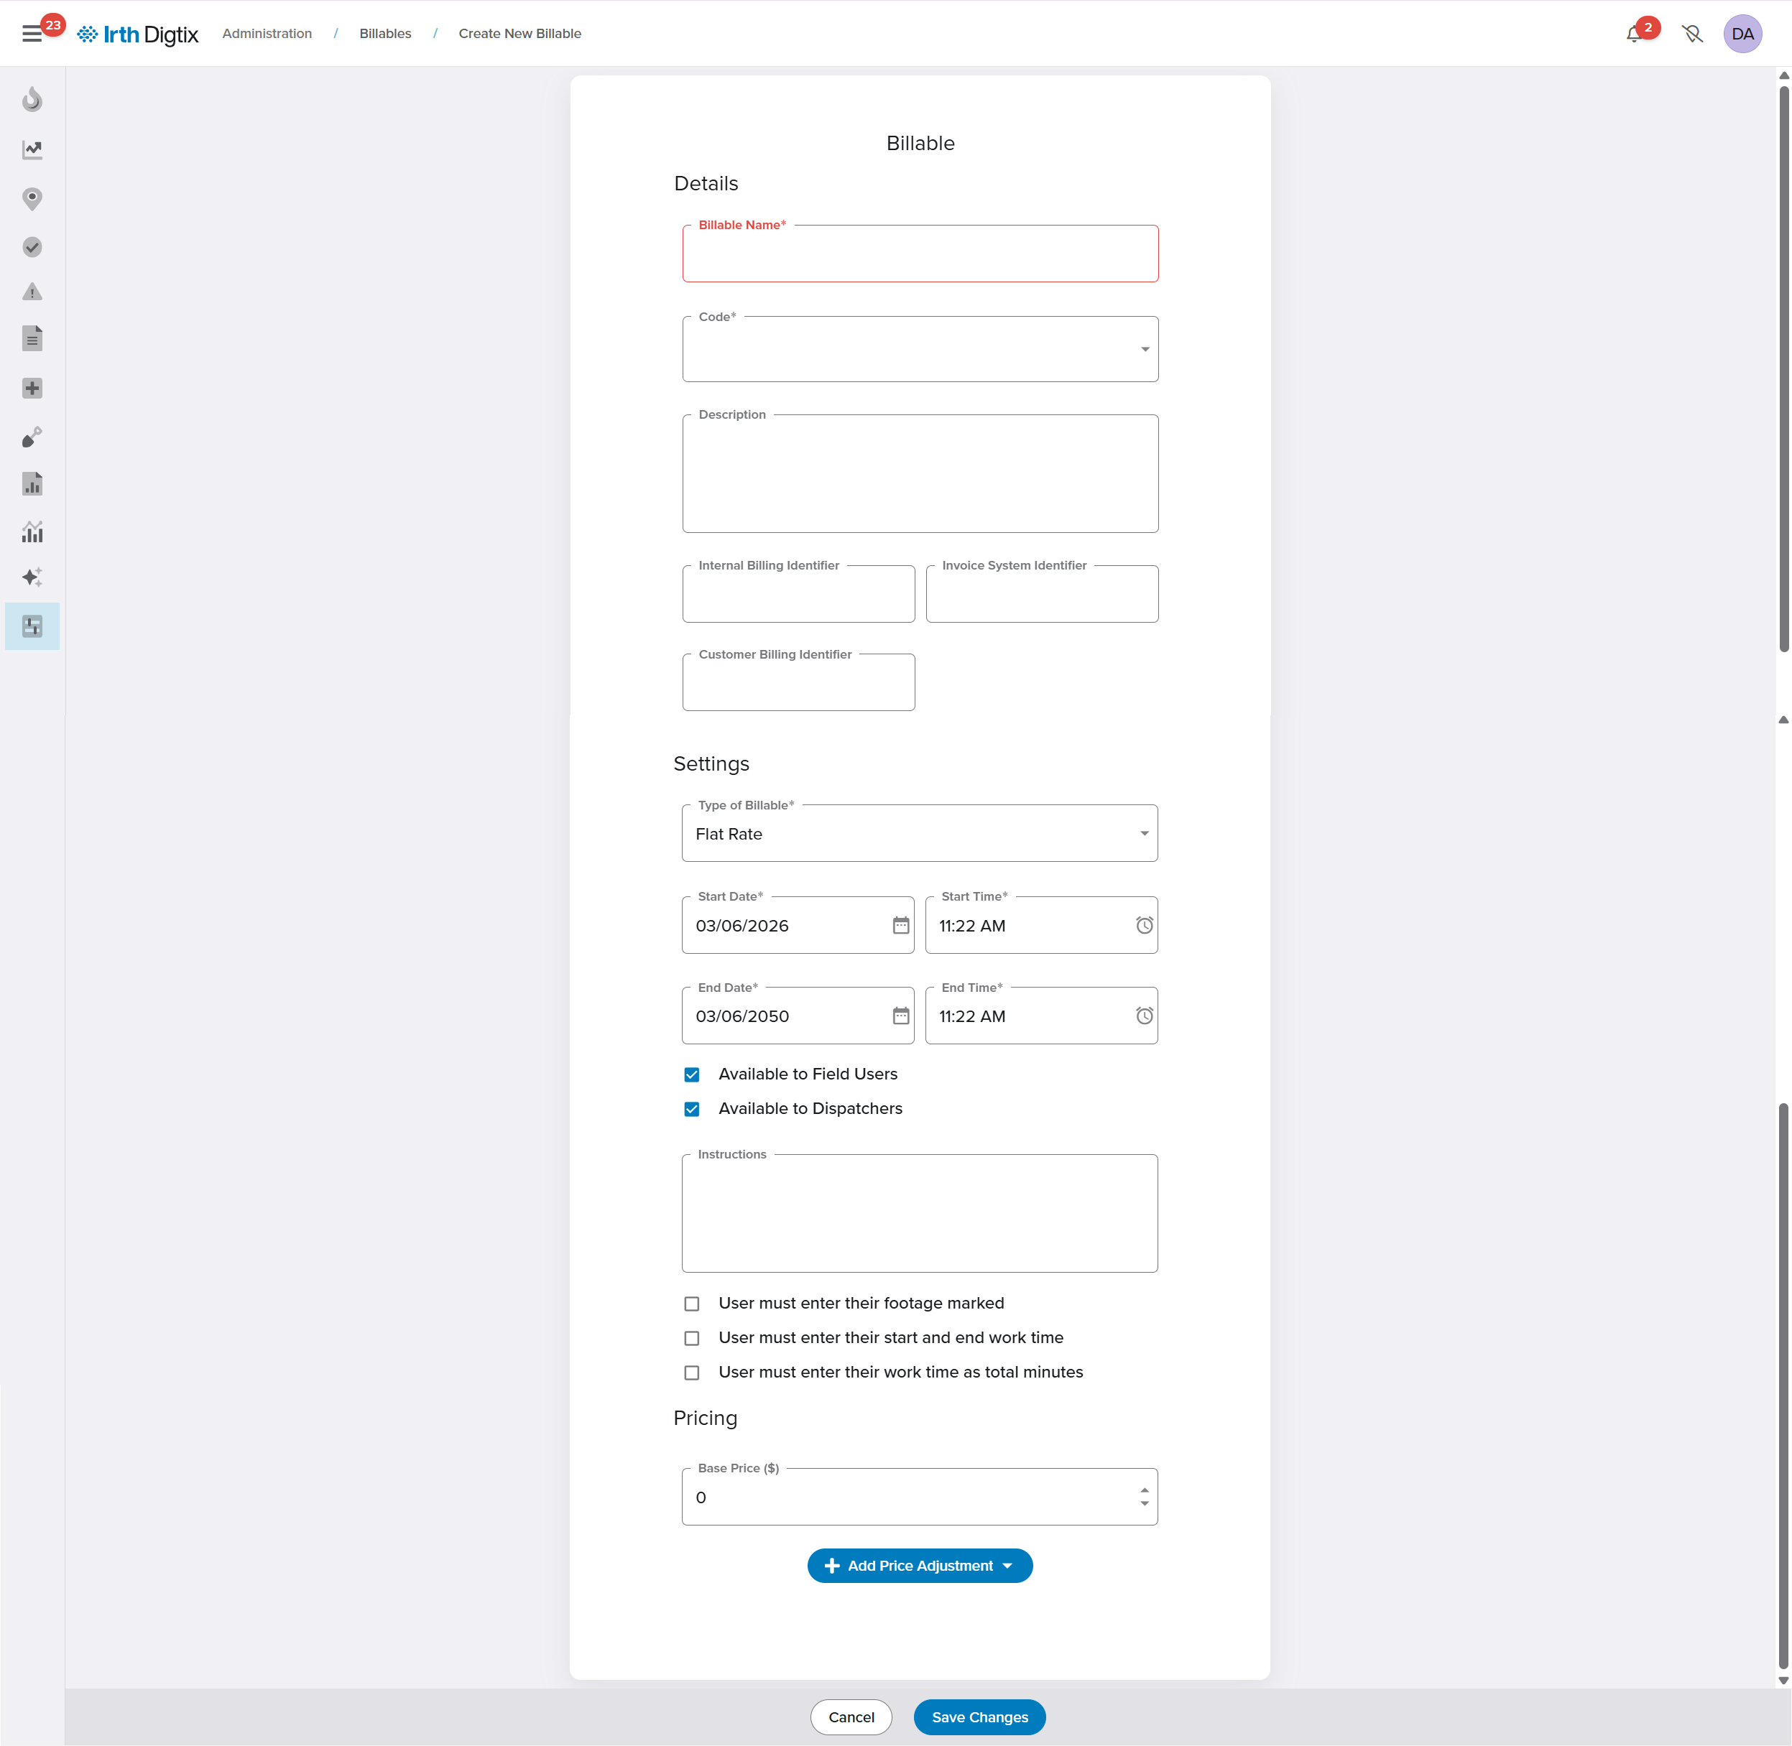Uncheck Available to Field Users
The height and width of the screenshot is (1746, 1792).
(x=692, y=1074)
